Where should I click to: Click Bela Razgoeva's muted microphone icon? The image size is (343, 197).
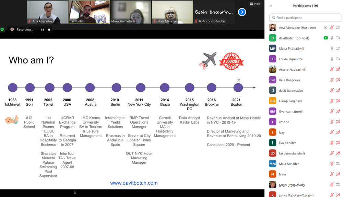pos(332,80)
